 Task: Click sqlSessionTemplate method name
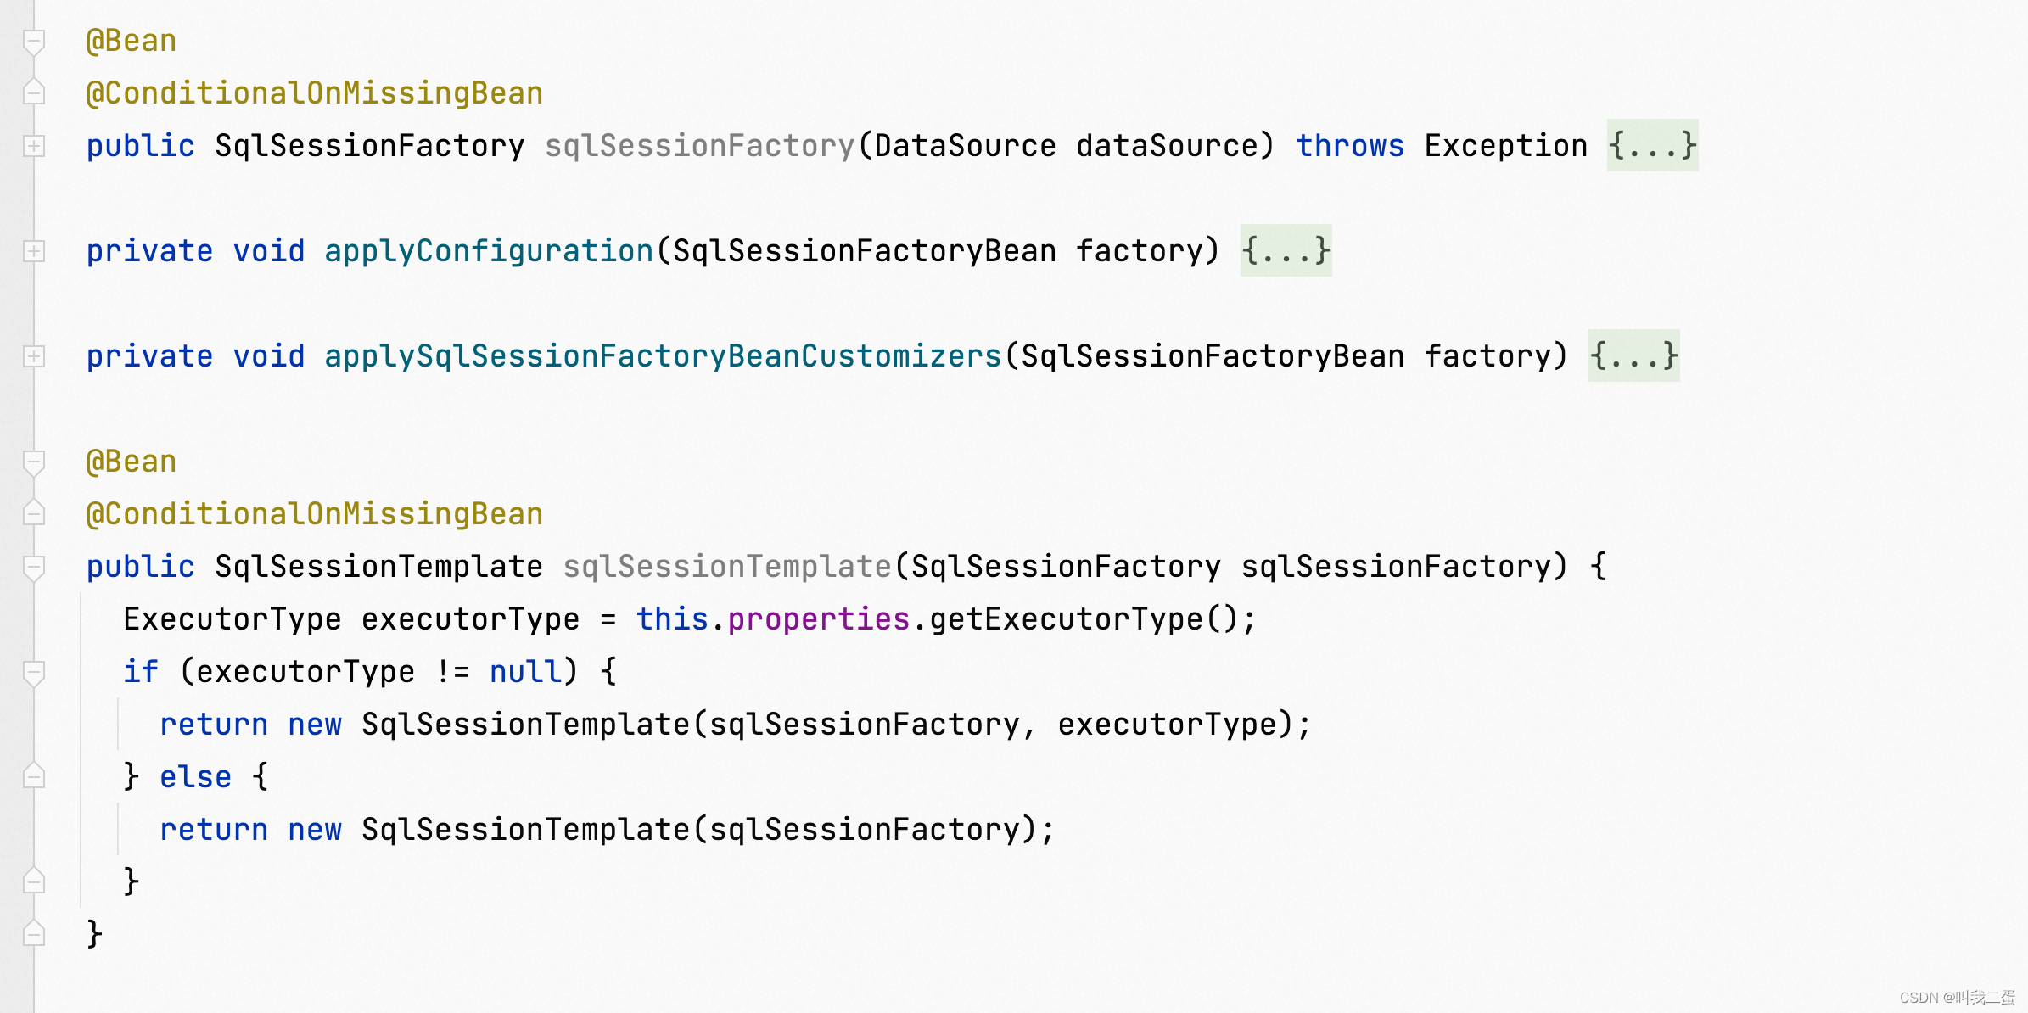pyautogui.click(x=727, y=567)
